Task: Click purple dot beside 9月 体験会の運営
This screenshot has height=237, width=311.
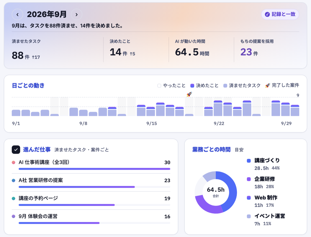Action: pos(13,217)
